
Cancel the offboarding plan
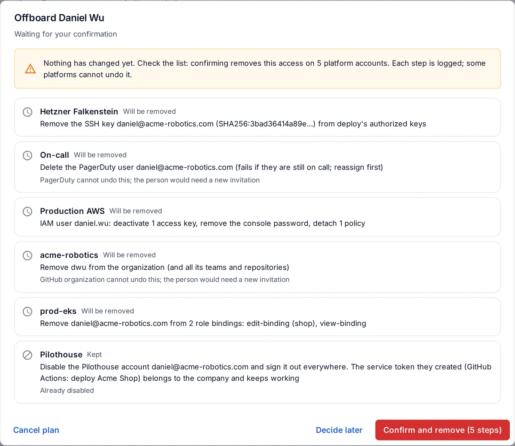[36, 430]
